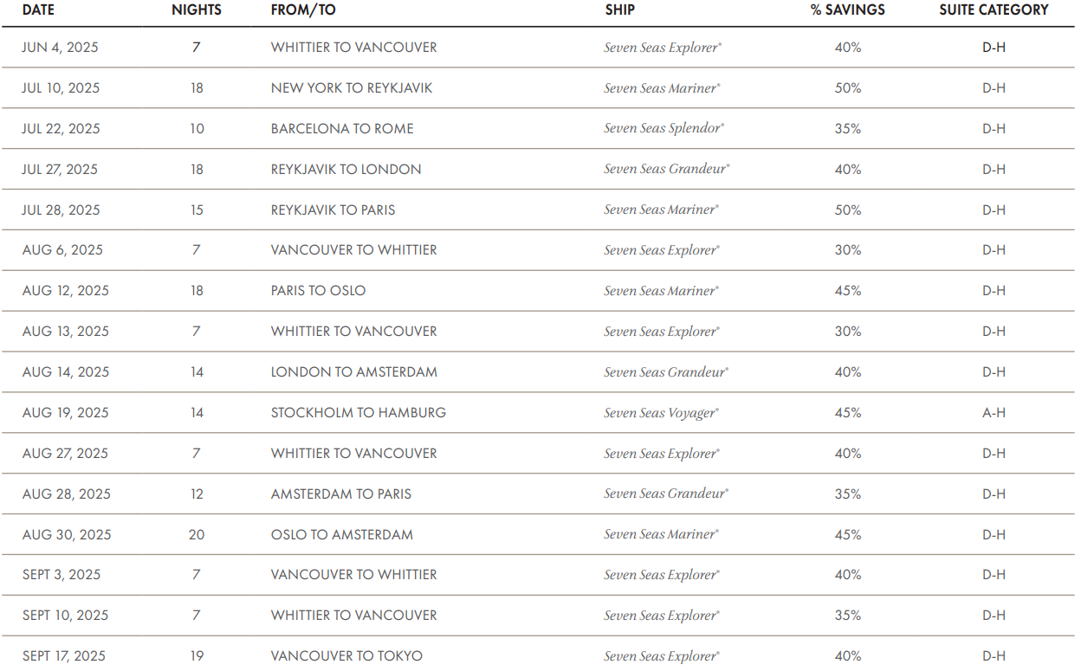Image resolution: width=1075 pixels, height=671 pixels.
Task: Select the JUN 4, 2025 date cell
Action: point(60,48)
